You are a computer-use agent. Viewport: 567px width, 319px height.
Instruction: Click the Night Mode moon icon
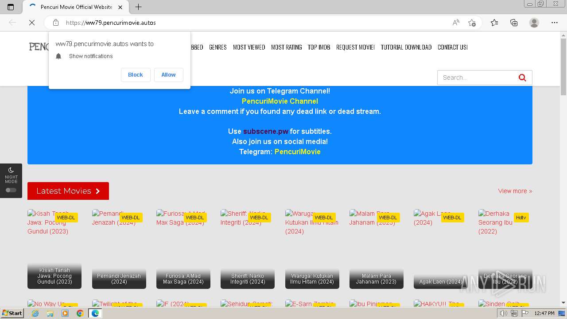click(11, 170)
